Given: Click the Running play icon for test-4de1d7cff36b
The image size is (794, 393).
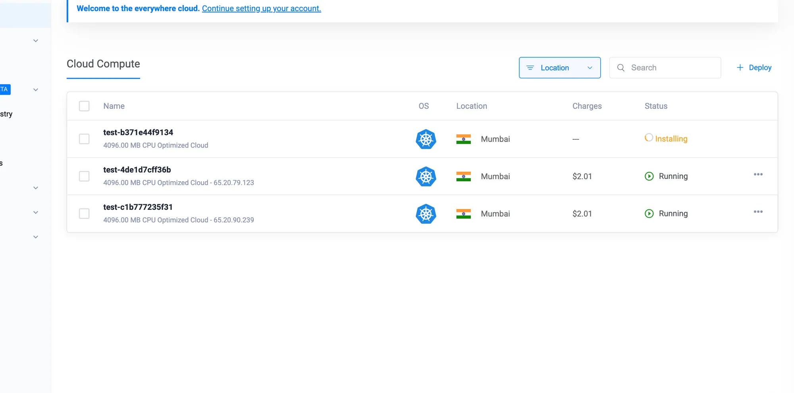Looking at the screenshot, I should click(x=649, y=176).
